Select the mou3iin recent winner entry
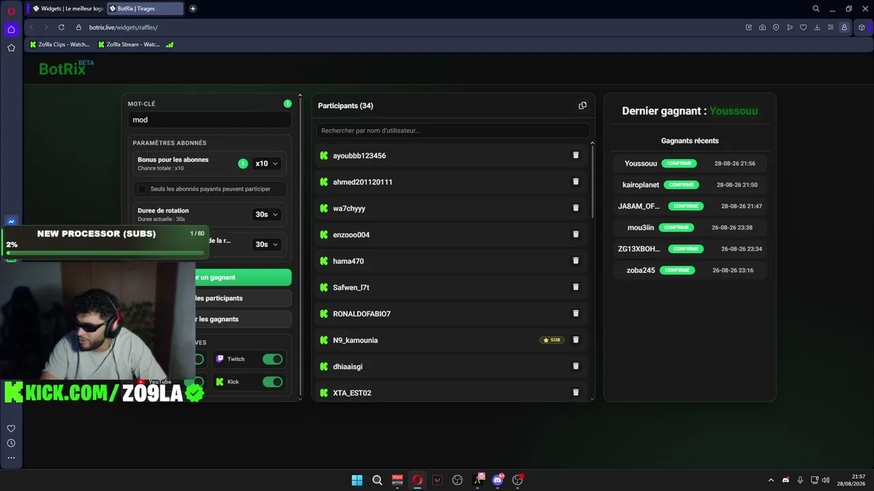This screenshot has height=491, width=874. (x=690, y=227)
